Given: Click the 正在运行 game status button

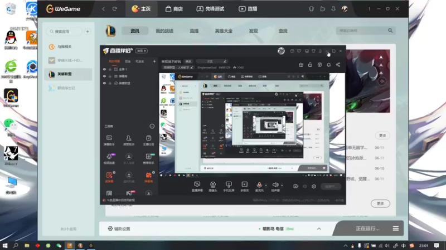Looking at the screenshot, I should click(367, 228).
